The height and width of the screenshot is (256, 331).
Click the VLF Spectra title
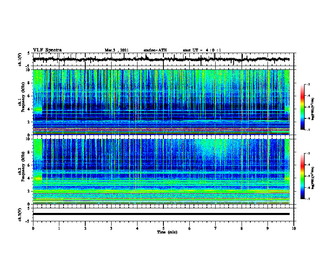(x=47, y=50)
